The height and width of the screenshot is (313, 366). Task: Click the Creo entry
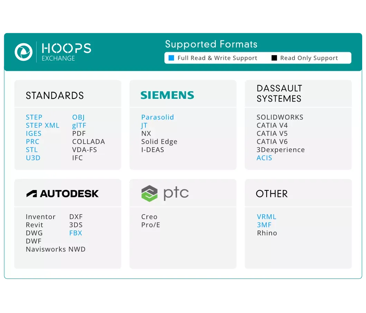coord(150,217)
